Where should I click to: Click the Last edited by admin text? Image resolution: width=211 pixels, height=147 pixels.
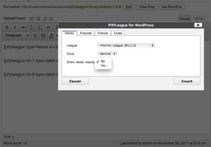coord(163,143)
